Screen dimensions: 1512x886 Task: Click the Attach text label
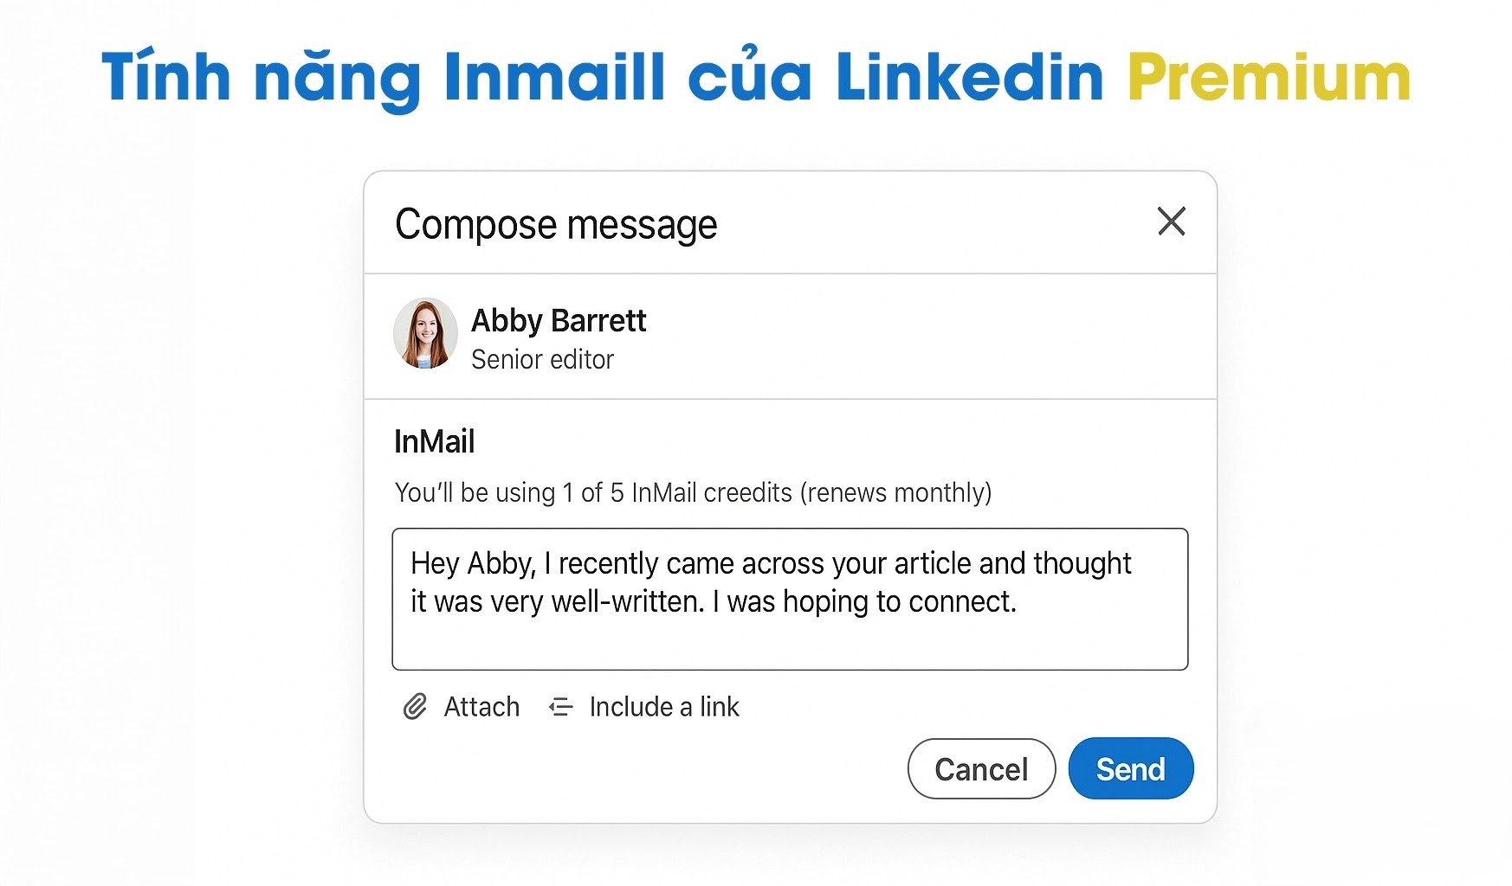point(481,707)
